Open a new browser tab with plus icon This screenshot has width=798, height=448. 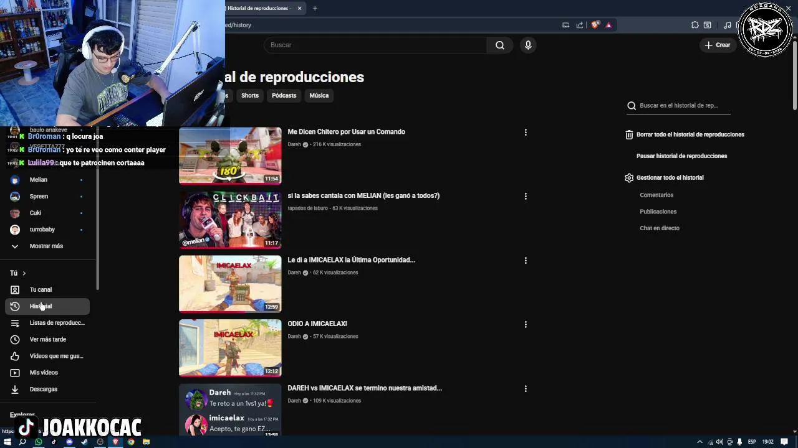point(315,8)
